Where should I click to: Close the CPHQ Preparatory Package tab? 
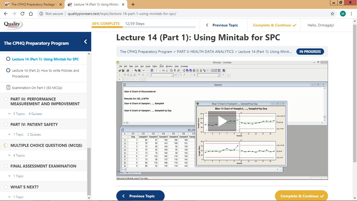[x=61, y=4]
